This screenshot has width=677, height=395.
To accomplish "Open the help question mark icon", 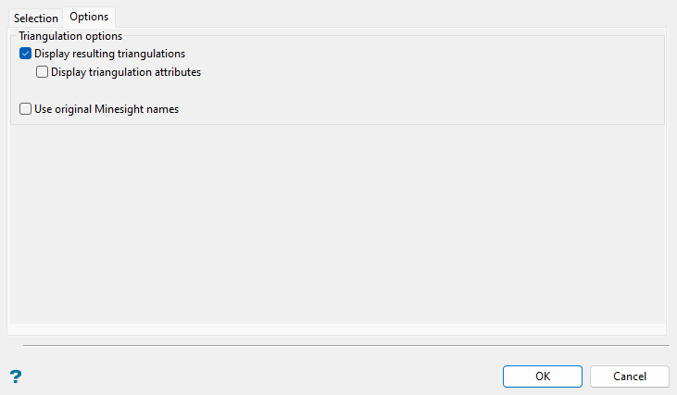I will (15, 376).
